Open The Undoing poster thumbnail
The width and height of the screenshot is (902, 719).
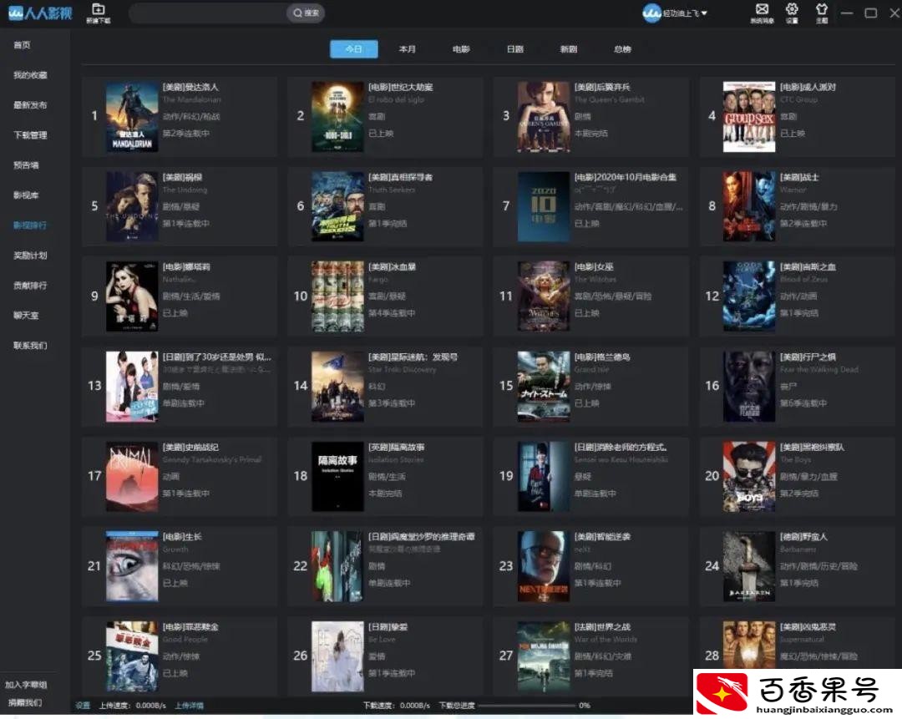point(132,206)
